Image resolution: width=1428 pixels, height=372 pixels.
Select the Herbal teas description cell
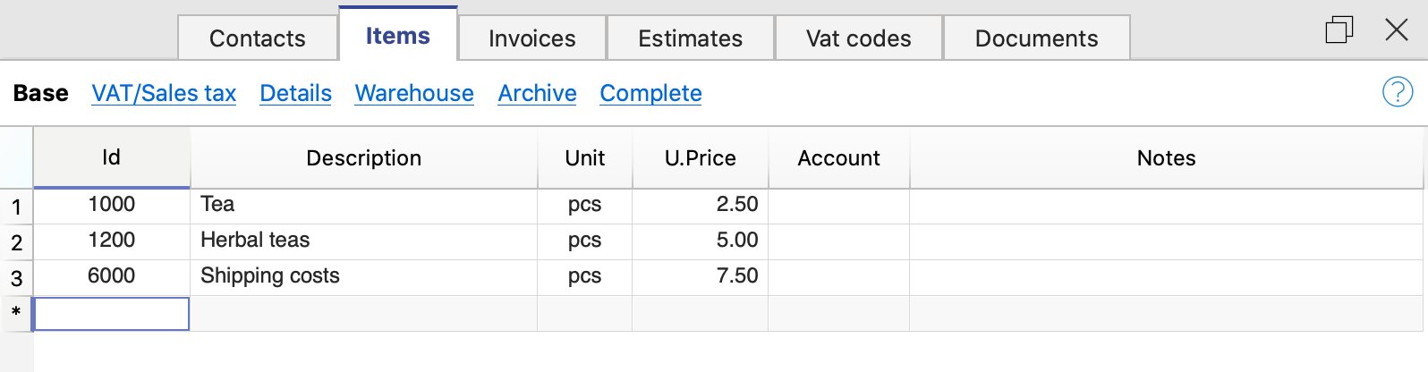(x=363, y=241)
